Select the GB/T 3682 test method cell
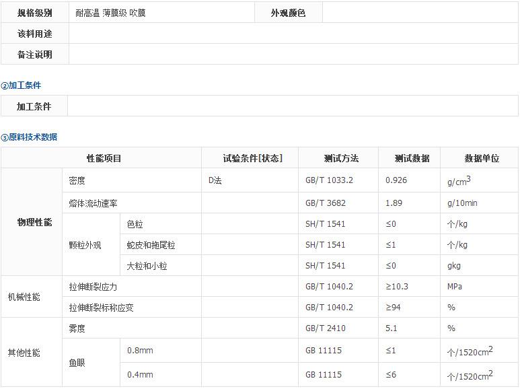This screenshot has height=389, width=520. point(325,203)
